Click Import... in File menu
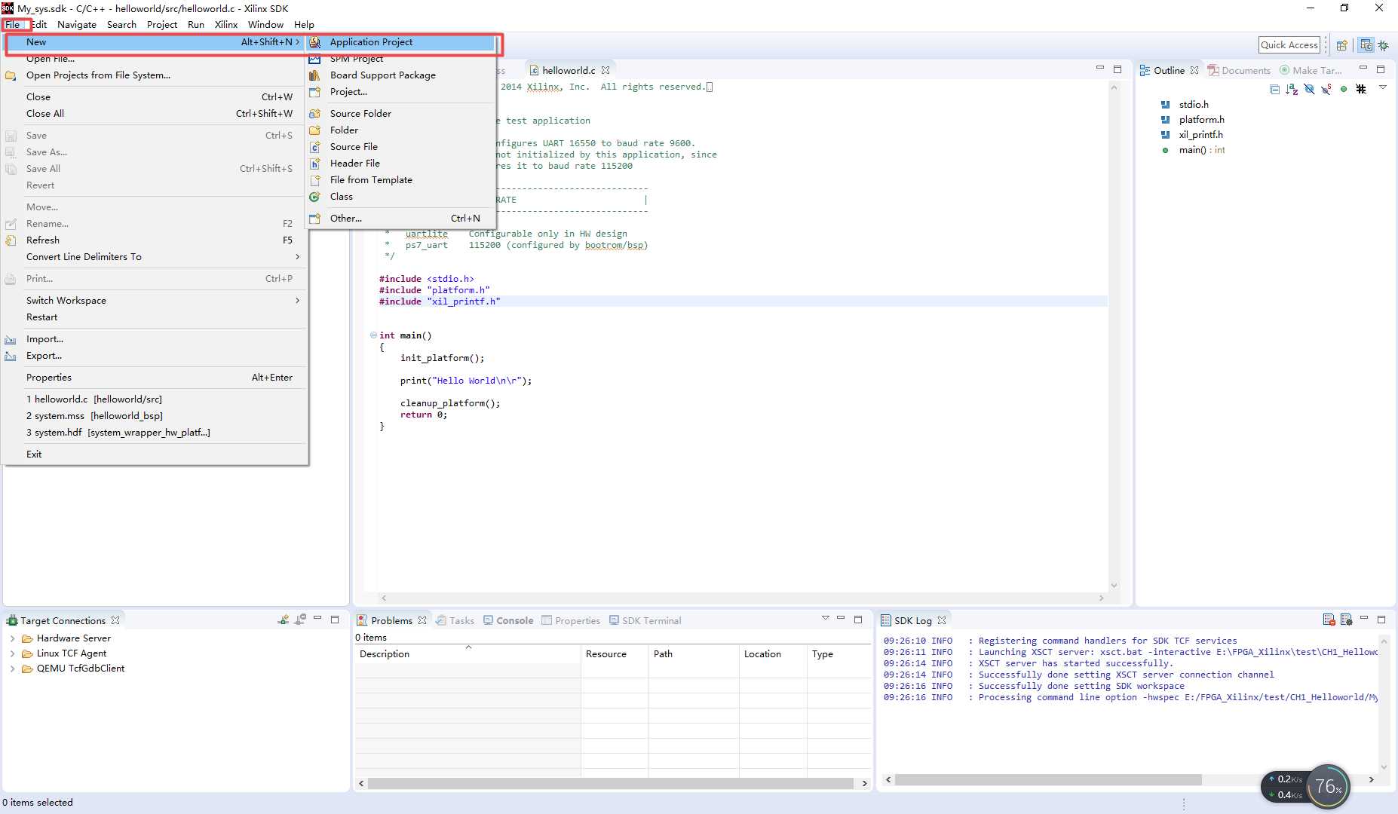Image resolution: width=1398 pixels, height=814 pixels. tap(155, 339)
